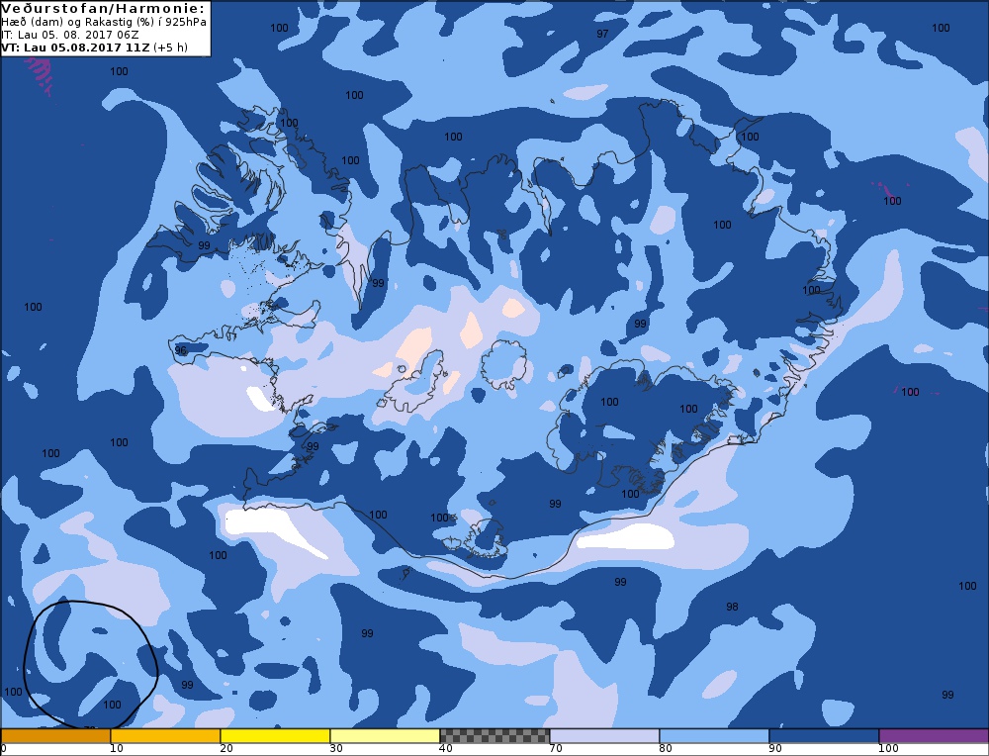Select the orange 10–20 legend swatch

165,736
